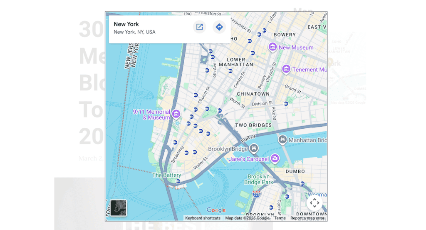Click the TWO BRIDGES neighborhood label

pos(253,125)
